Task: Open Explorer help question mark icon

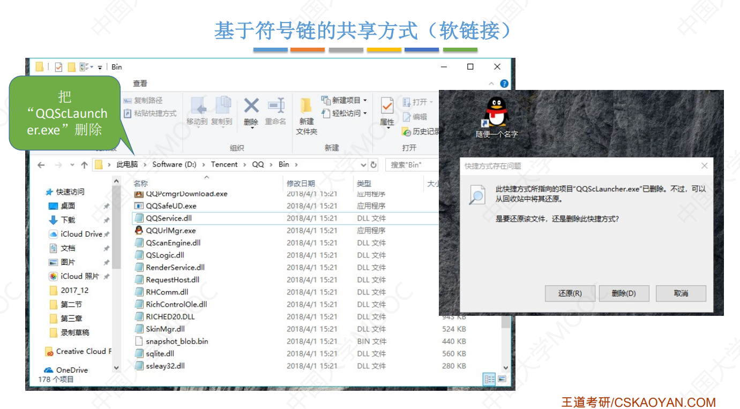Action: (x=504, y=84)
